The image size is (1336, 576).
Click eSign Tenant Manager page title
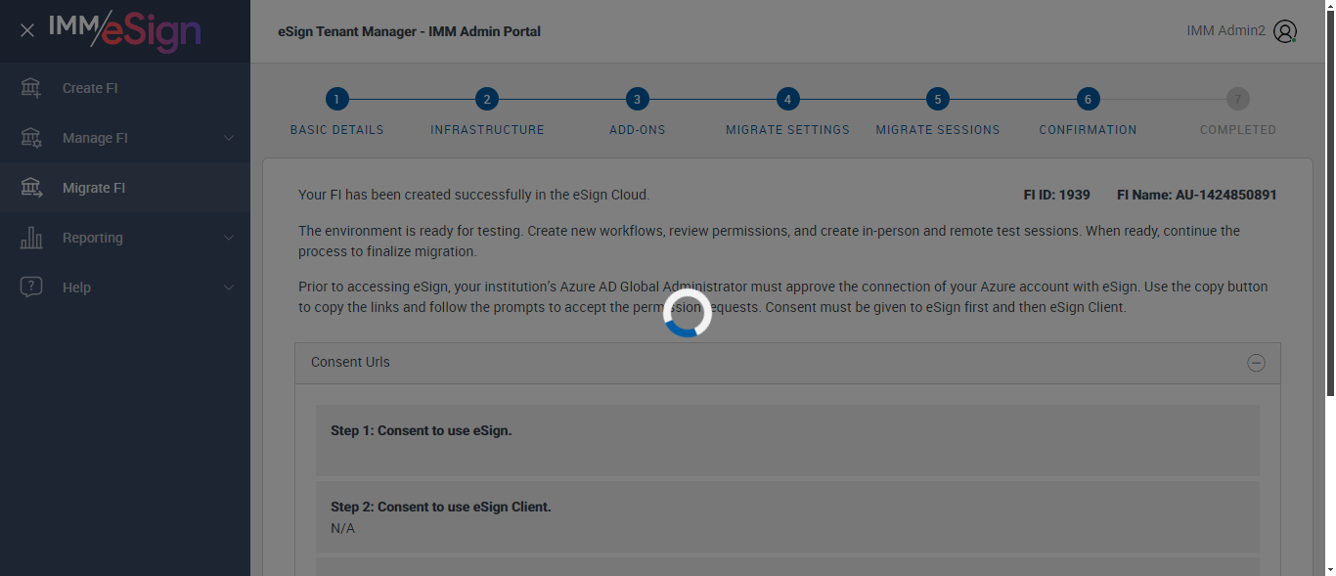[x=409, y=31]
